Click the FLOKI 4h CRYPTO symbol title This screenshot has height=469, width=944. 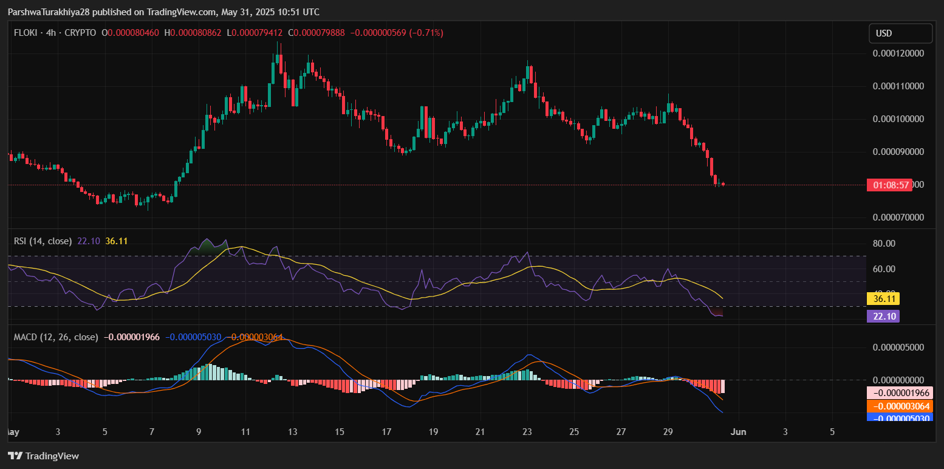pyautogui.click(x=55, y=33)
